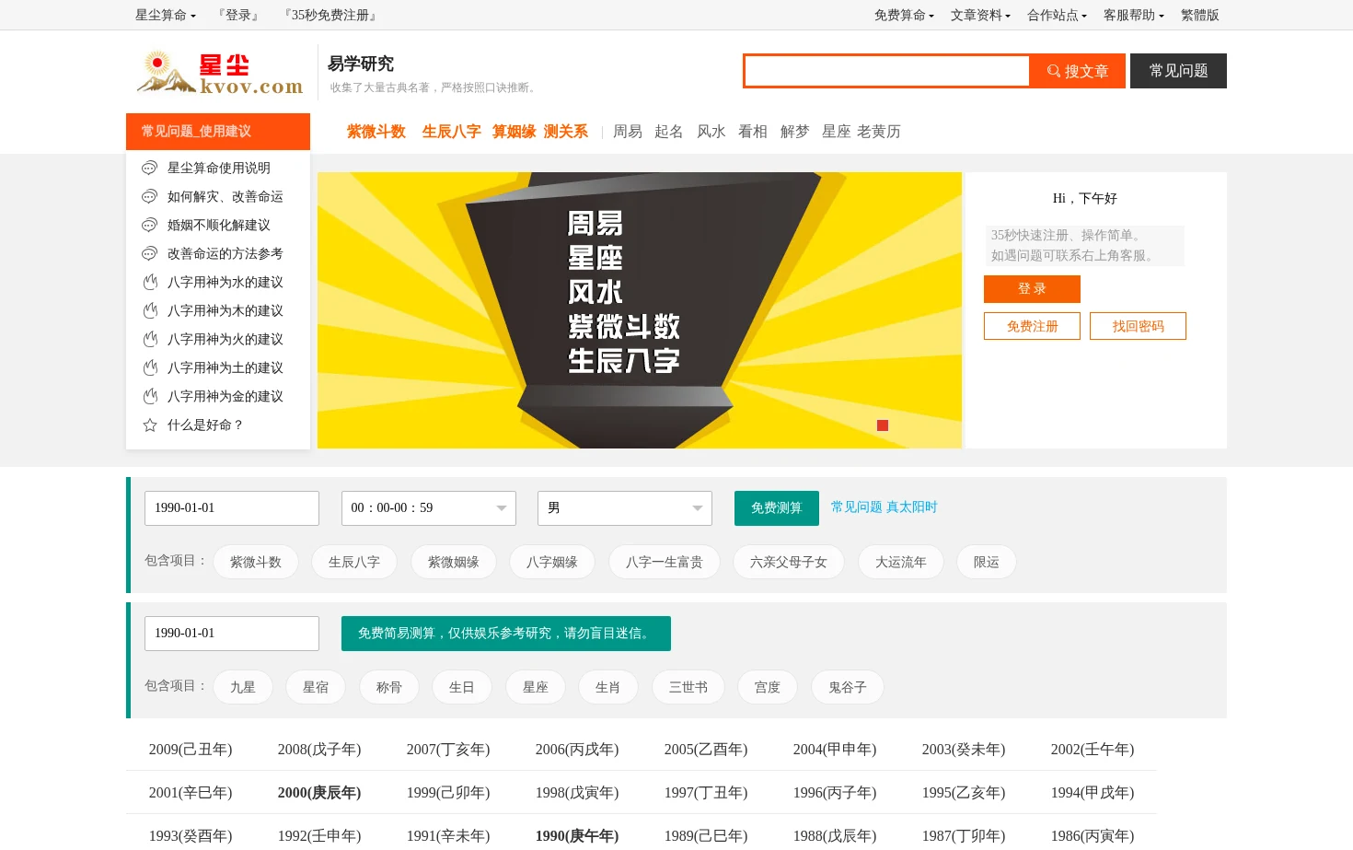
Task: Open the birth time 00:00-00:59 dropdown
Action: tap(429, 508)
